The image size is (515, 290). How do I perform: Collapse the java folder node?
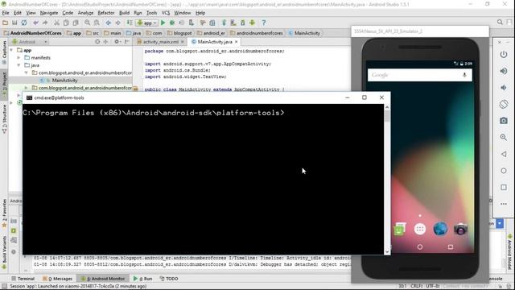click(19, 65)
